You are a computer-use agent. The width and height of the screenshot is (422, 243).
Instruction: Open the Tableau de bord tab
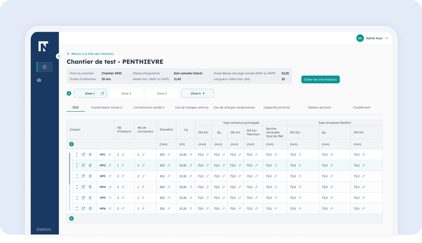pos(319,108)
